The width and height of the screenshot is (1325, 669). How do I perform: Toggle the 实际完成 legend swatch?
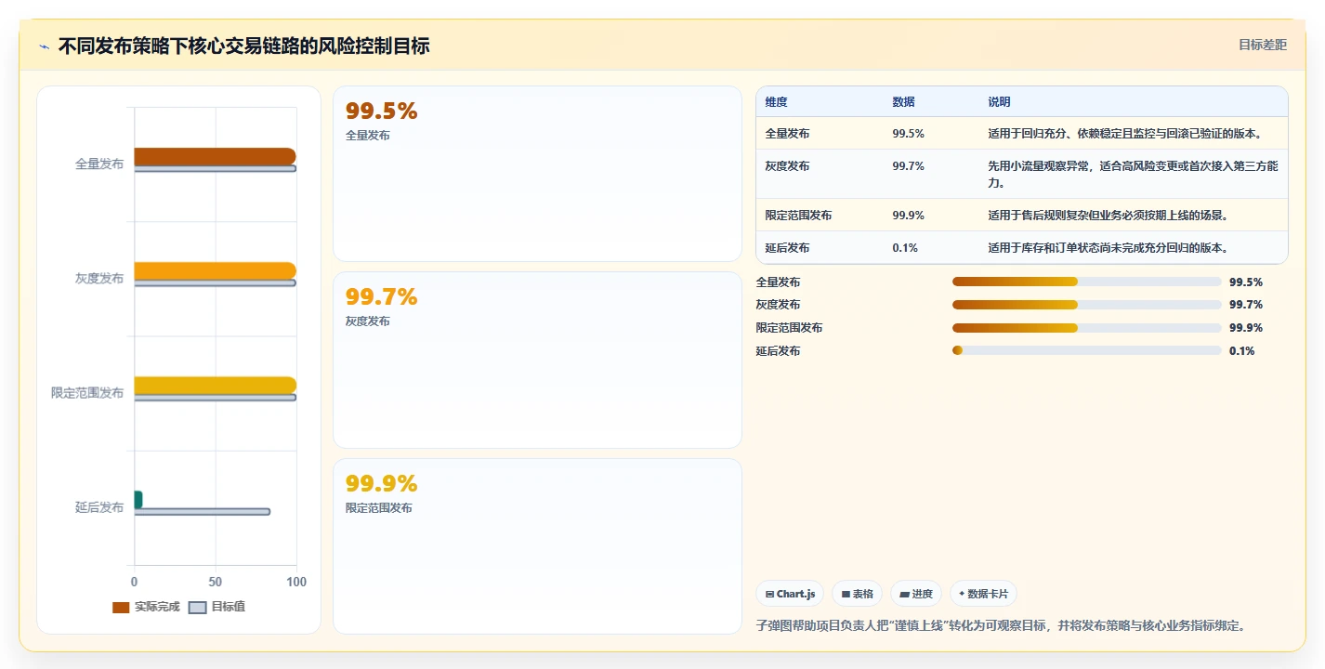click(x=121, y=608)
